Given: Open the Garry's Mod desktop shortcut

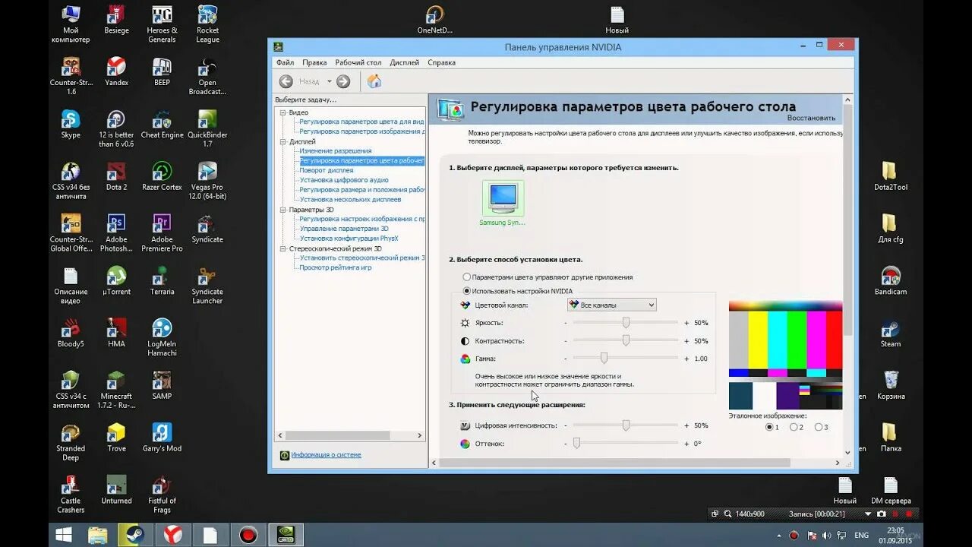Looking at the screenshot, I should [162, 438].
